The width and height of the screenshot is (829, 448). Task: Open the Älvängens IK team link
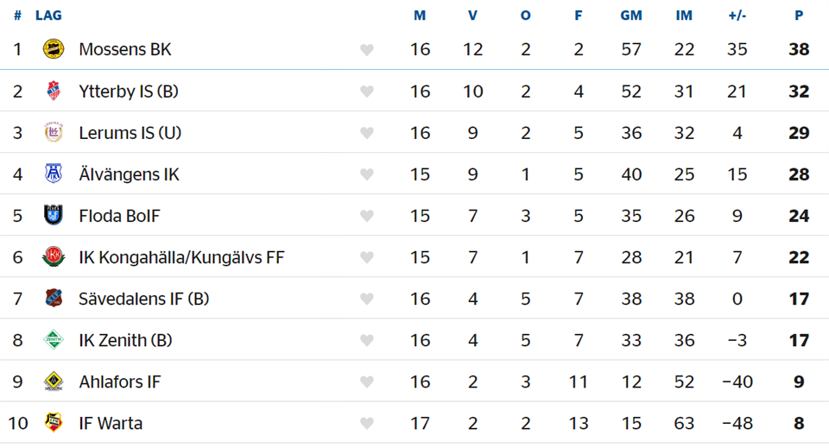pos(129,174)
